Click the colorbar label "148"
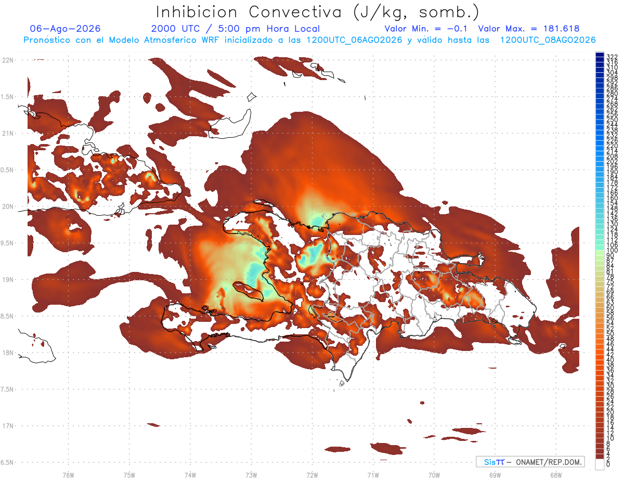 pyautogui.click(x=612, y=209)
